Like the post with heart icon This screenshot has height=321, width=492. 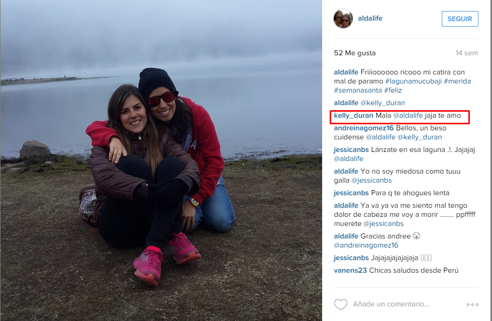point(341,304)
